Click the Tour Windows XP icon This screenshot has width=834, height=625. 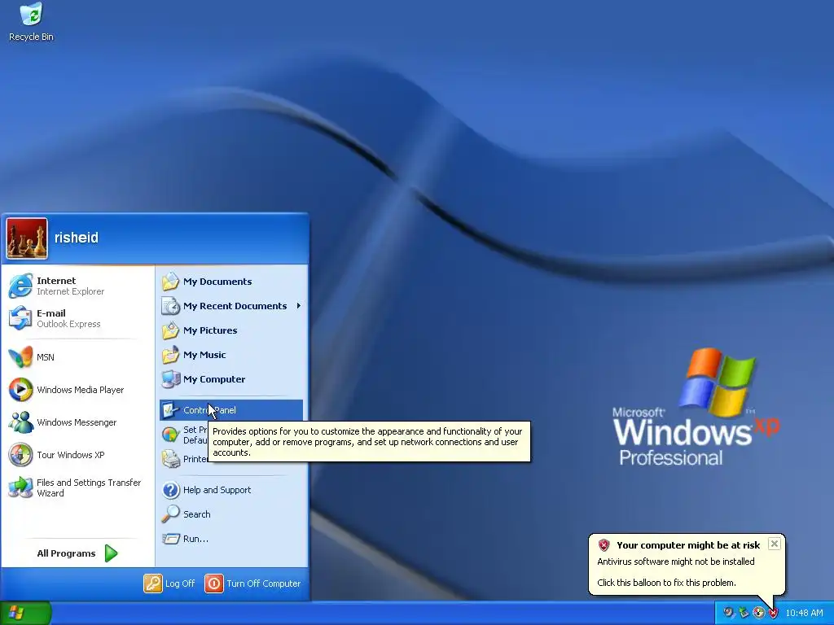tap(20, 455)
